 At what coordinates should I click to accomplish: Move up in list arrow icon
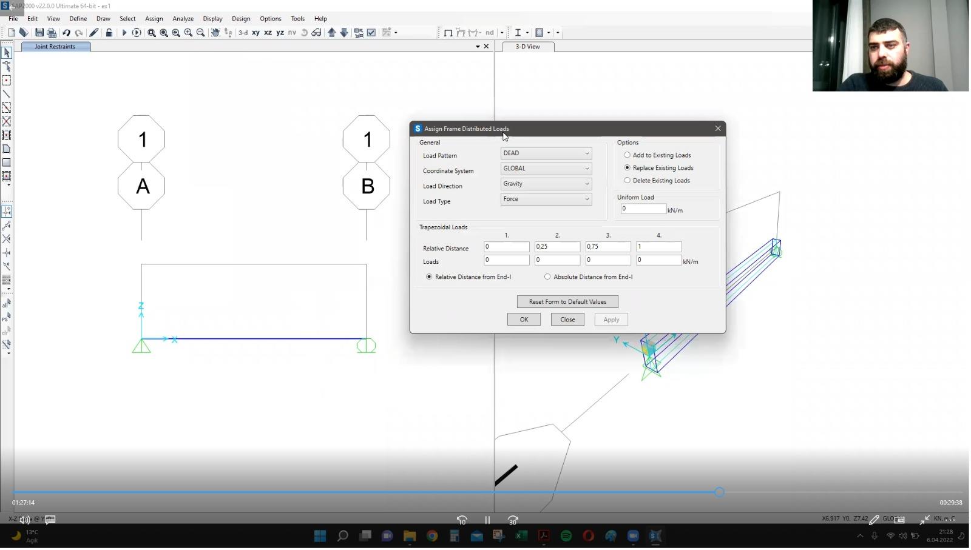[332, 33]
